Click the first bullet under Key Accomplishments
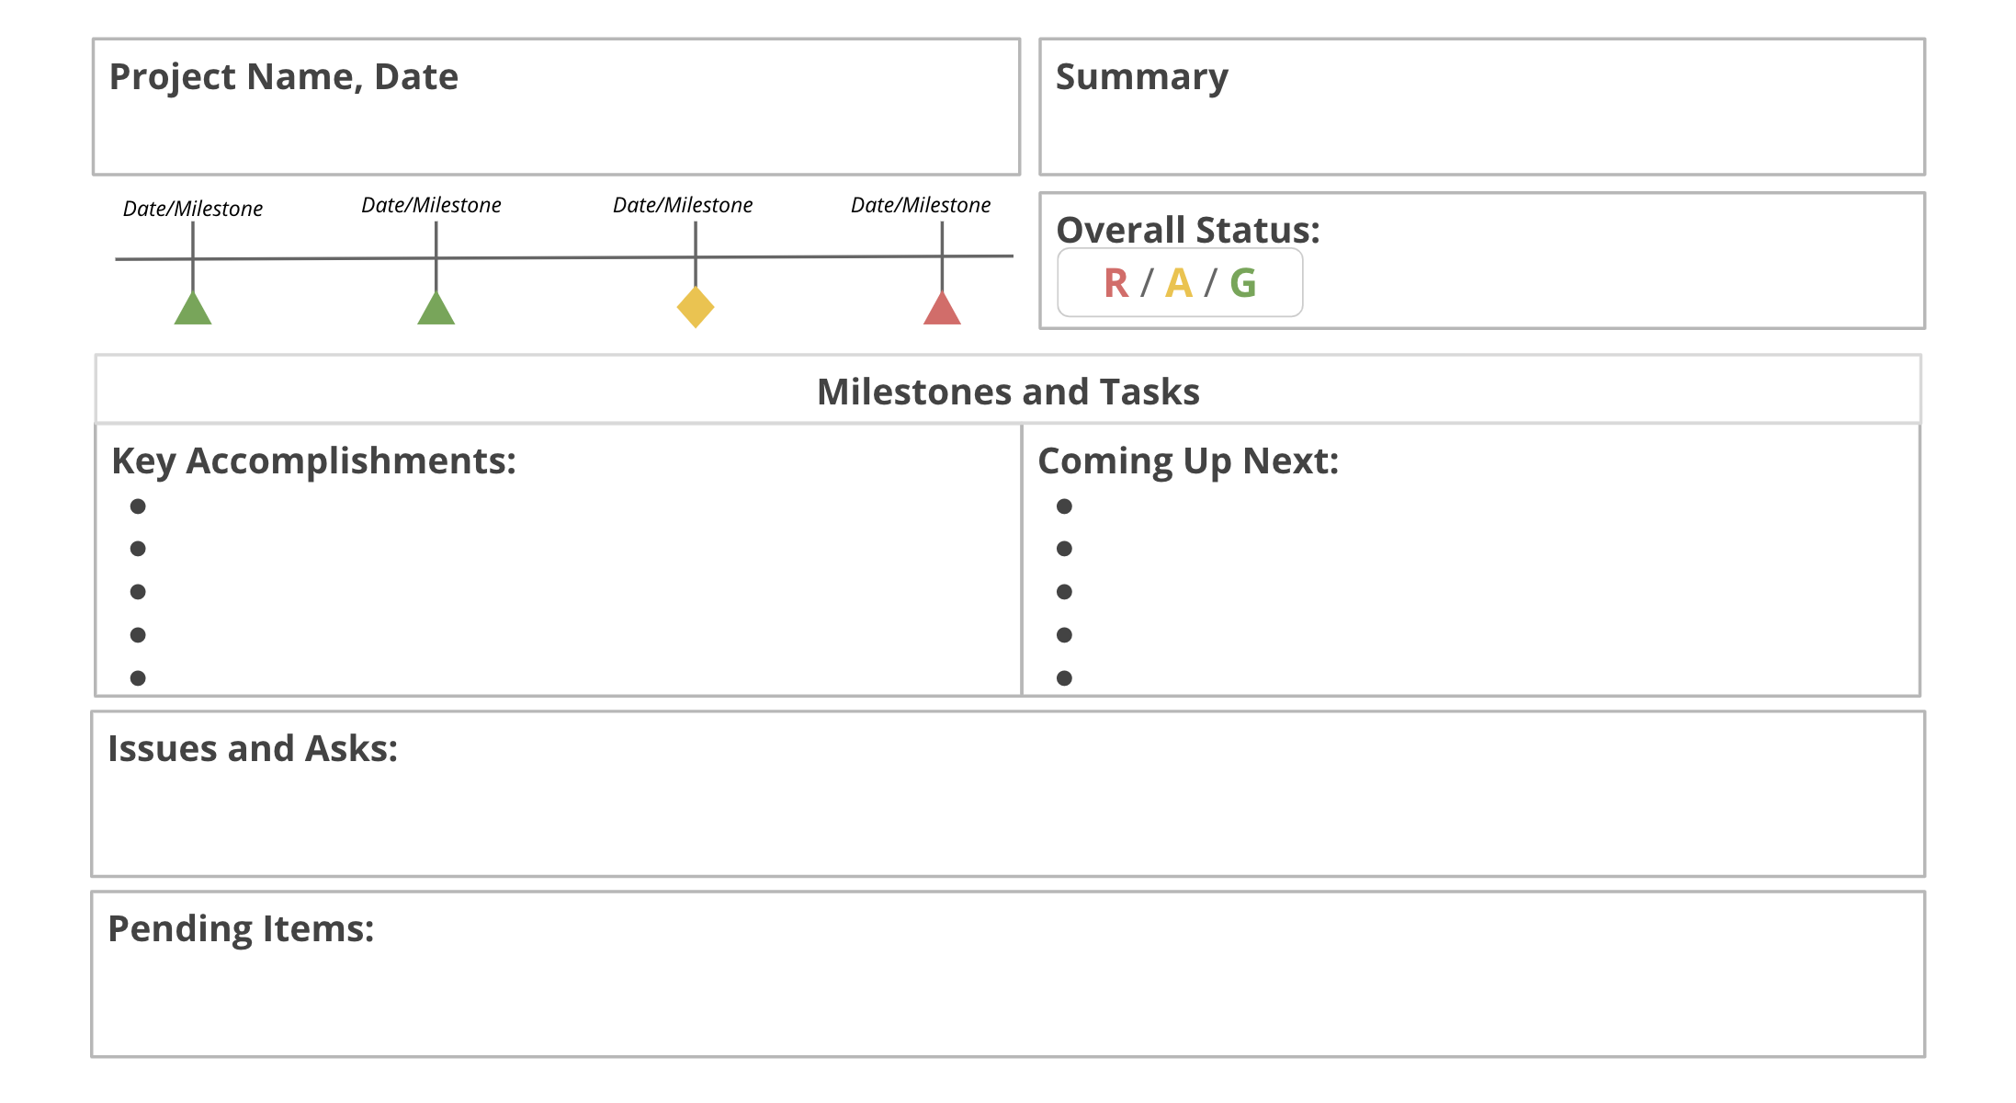2016x1103 pixels. point(138,506)
